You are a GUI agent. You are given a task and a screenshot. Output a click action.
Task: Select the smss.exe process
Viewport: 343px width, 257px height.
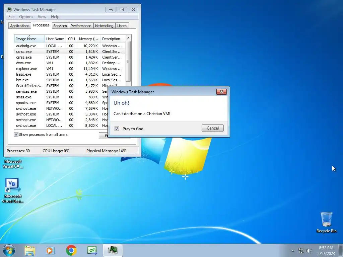61,97
